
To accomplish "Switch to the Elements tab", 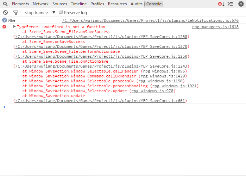I will pos(20,4).
